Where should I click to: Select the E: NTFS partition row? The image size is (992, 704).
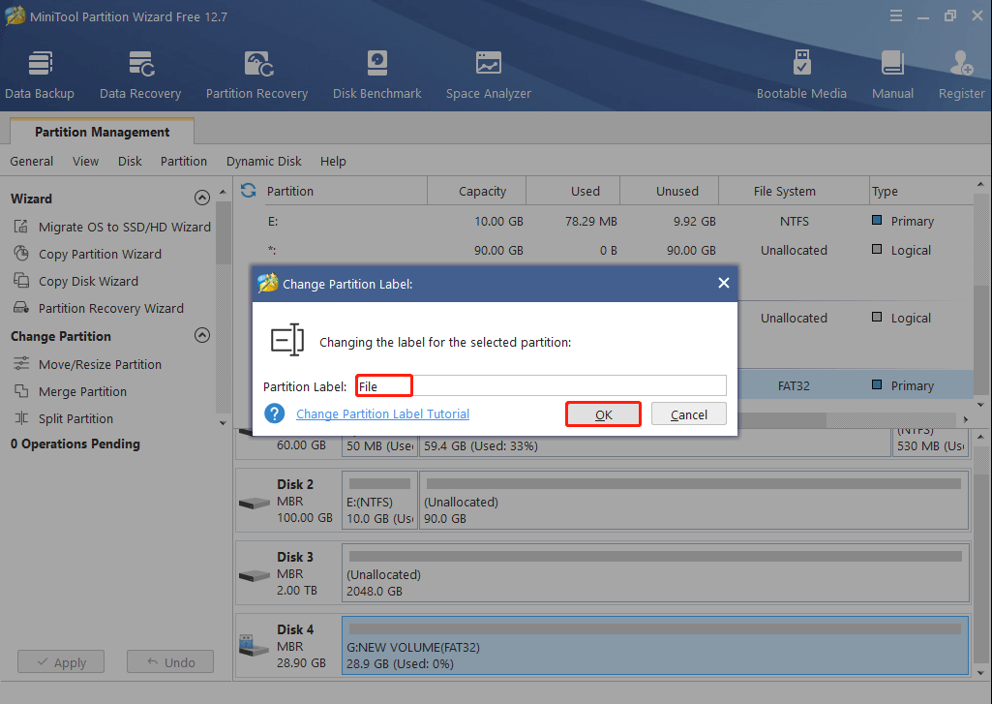(x=603, y=221)
